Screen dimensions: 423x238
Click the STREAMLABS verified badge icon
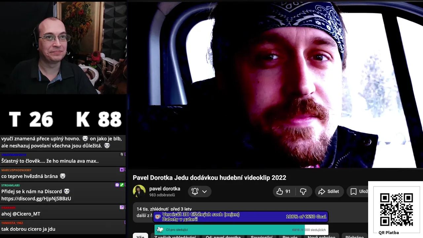[x=117, y=185]
